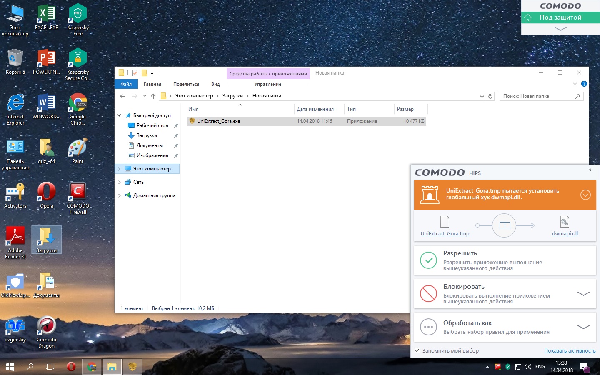Viewport: 600px width, 375px height.
Task: Sort by the Дата изменения column
Action: coord(315,109)
